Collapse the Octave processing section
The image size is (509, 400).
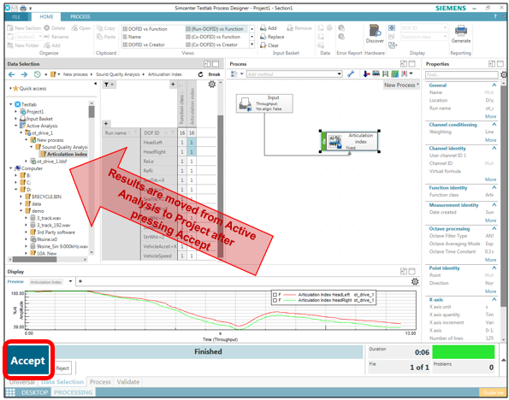click(x=494, y=229)
